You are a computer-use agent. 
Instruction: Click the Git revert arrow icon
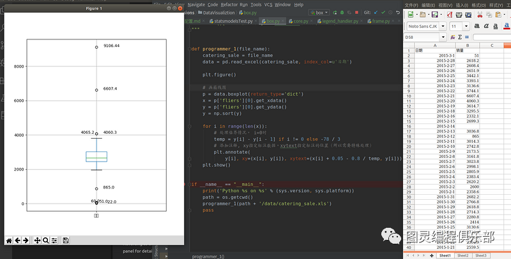point(397,13)
